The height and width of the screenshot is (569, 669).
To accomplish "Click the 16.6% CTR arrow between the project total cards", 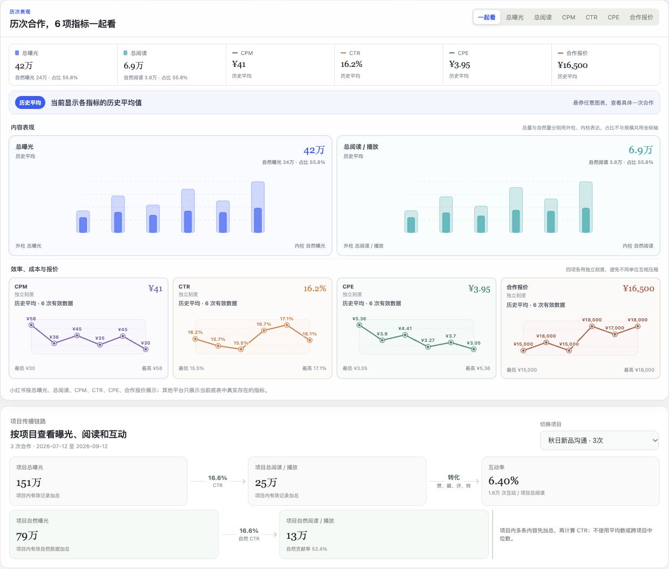I will coord(217,481).
